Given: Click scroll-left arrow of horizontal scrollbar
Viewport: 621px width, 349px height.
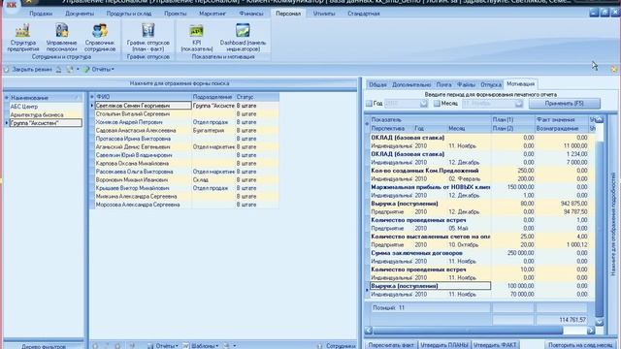Looking at the screenshot, I should pos(369,331).
